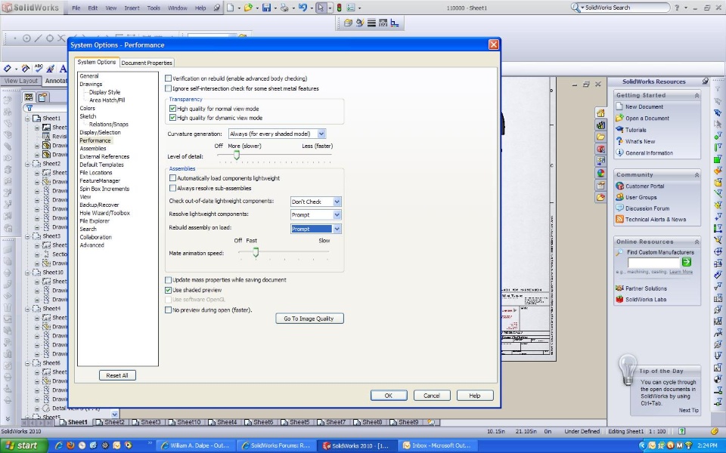Click the Customer Portal icon
The image size is (726, 453).
click(x=619, y=186)
